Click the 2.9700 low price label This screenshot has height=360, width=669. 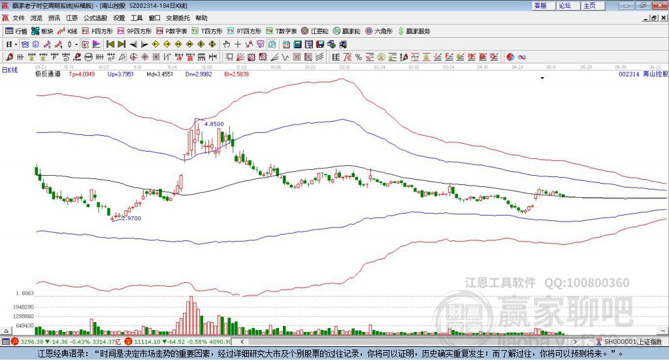tap(131, 218)
